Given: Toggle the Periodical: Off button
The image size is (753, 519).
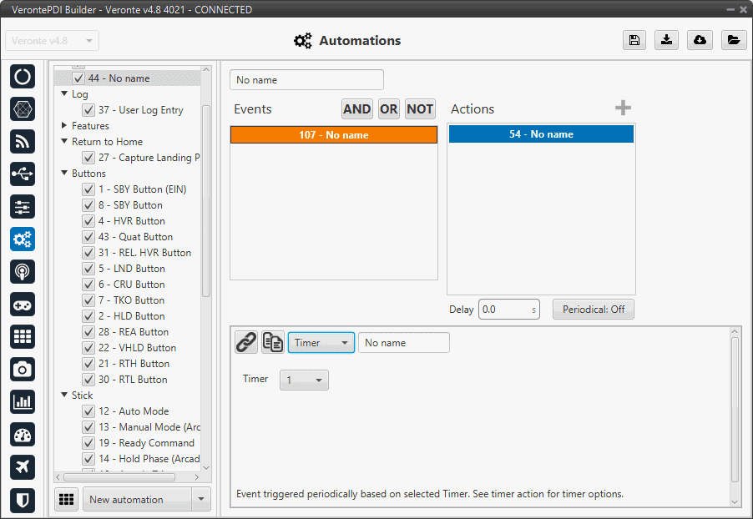Looking at the screenshot, I should pyautogui.click(x=593, y=310).
